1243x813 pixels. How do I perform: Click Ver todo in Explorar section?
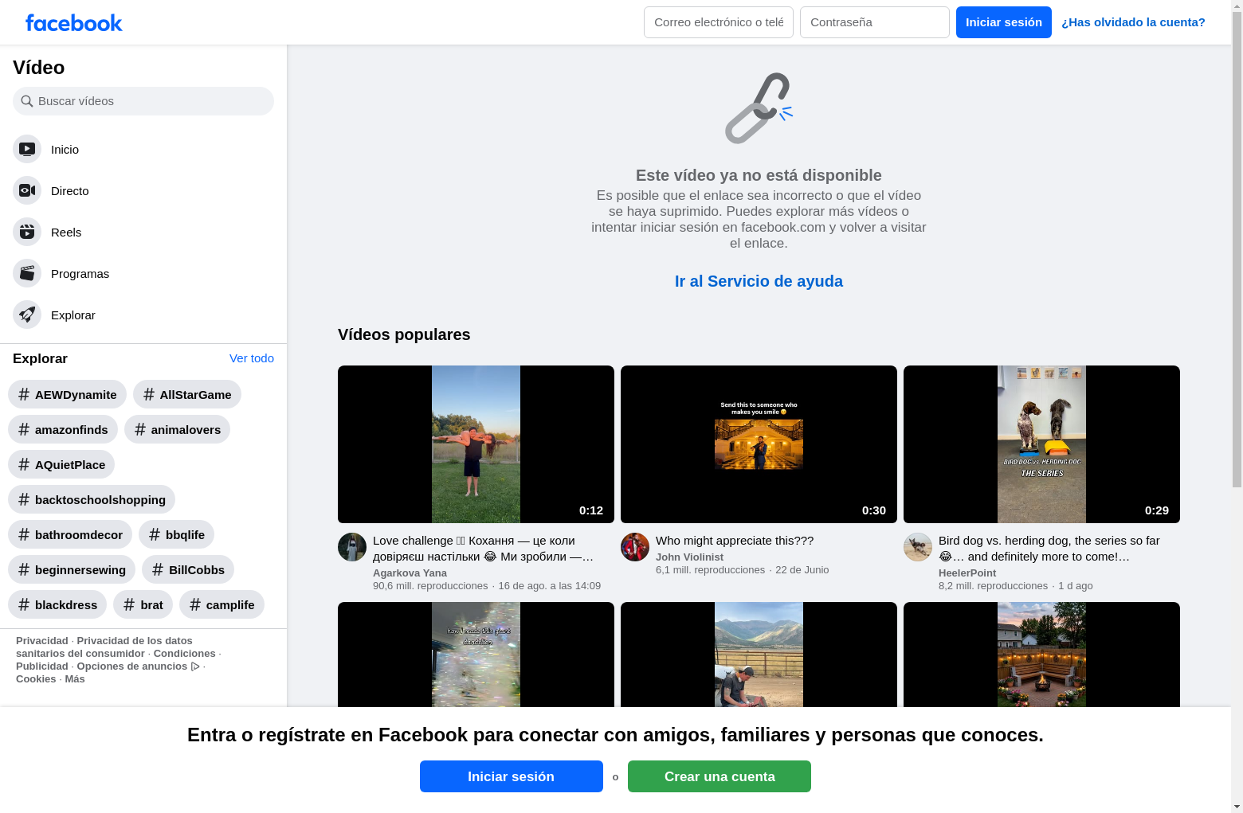[252, 358]
